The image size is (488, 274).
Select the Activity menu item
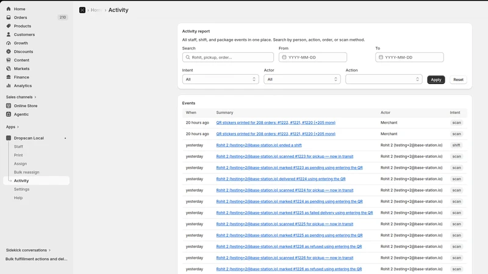pyautogui.click(x=36, y=180)
